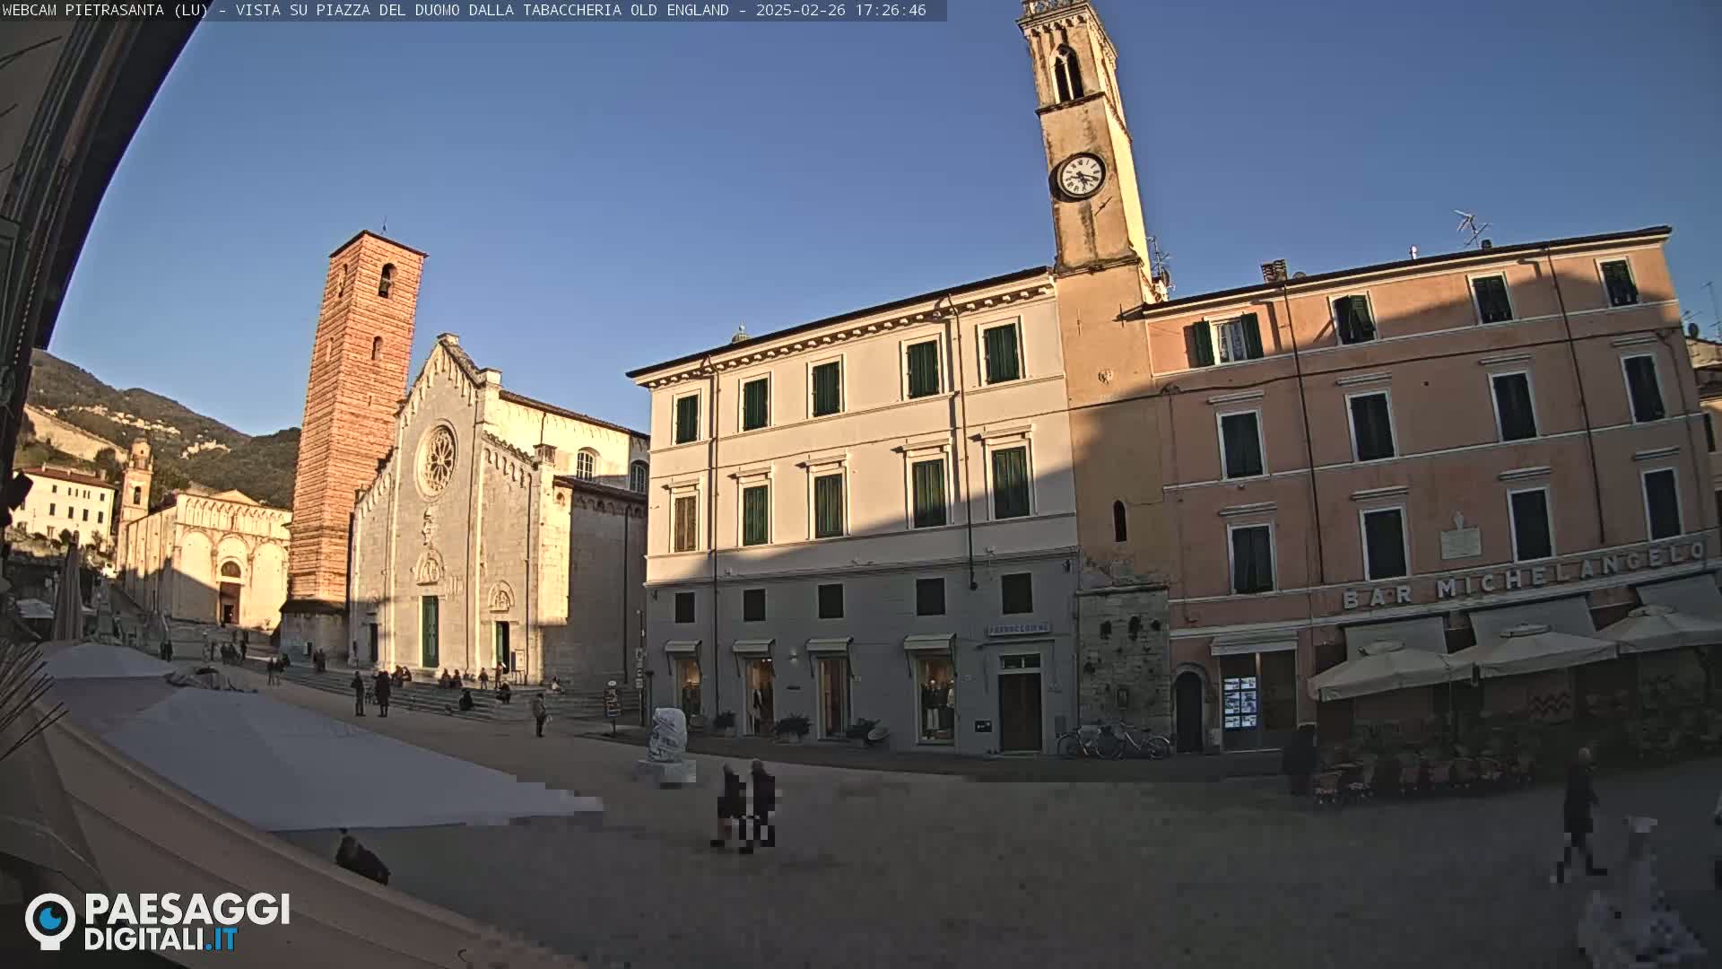The image size is (1722, 969).
Task: Click the clock face on the tower
Action: click(1080, 175)
